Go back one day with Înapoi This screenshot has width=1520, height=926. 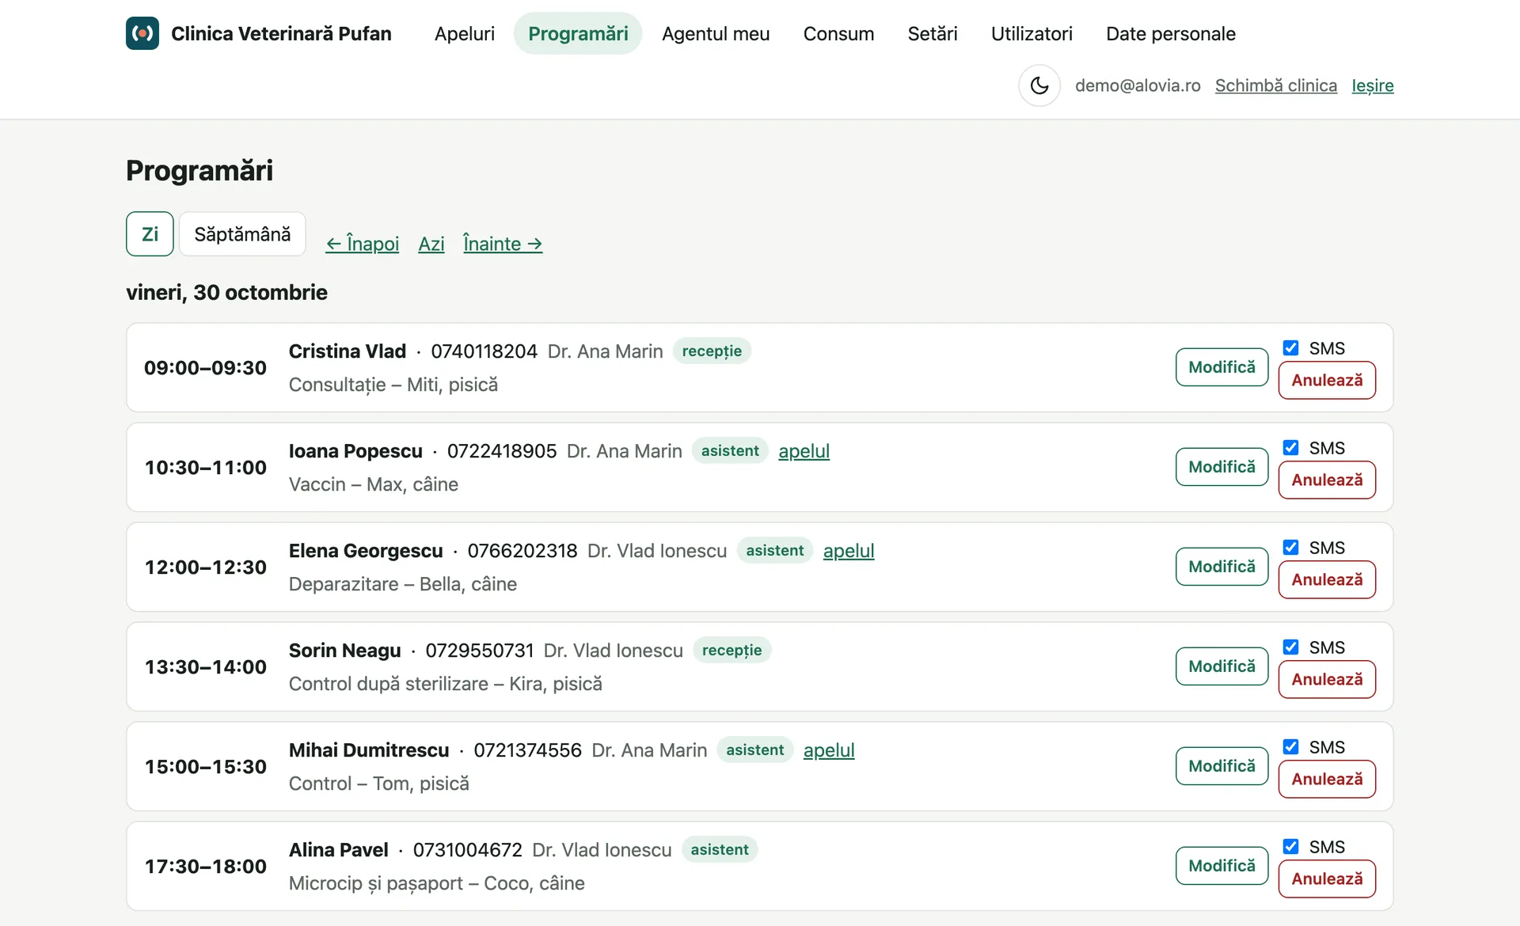(x=363, y=244)
